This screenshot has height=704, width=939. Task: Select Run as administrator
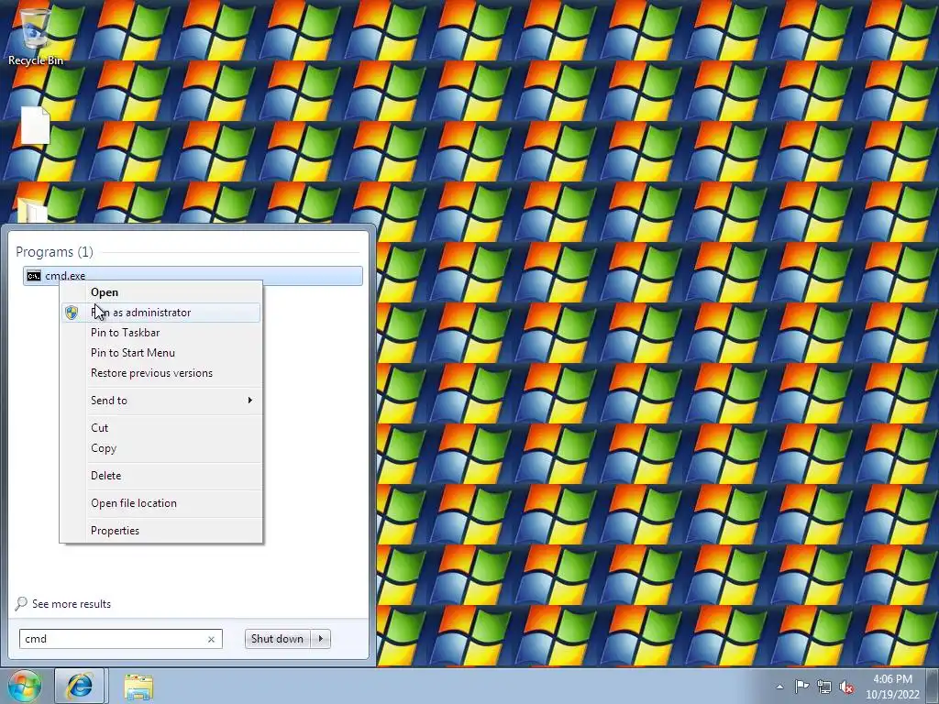161,313
